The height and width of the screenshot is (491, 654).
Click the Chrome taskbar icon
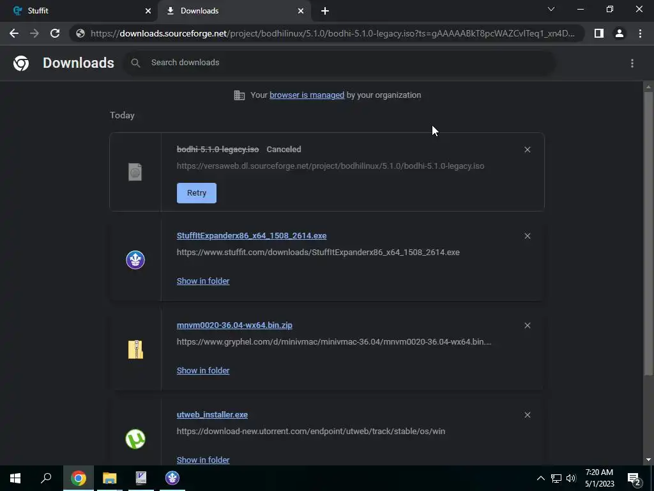79,478
